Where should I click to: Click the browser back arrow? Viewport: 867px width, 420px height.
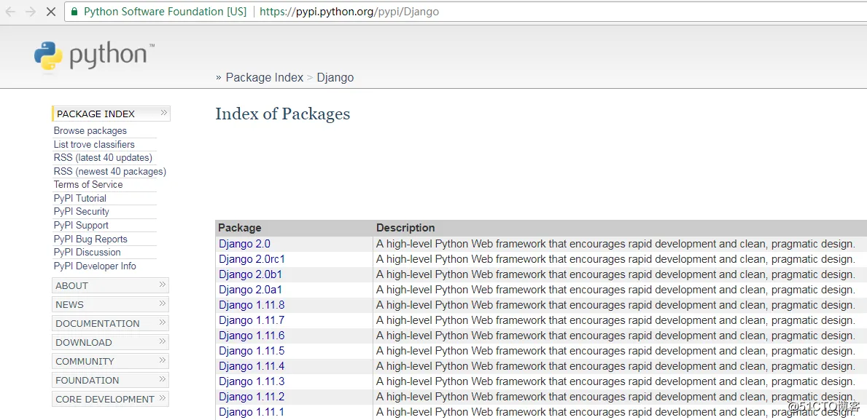click(x=11, y=12)
